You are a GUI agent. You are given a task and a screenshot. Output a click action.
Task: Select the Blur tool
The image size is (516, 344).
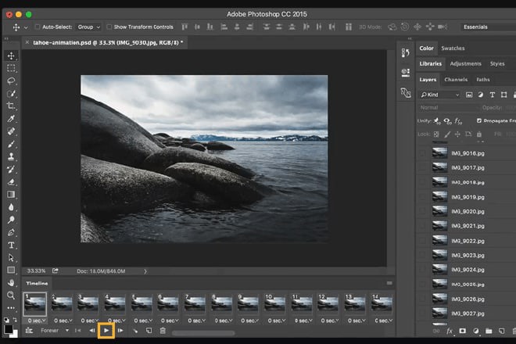11,207
